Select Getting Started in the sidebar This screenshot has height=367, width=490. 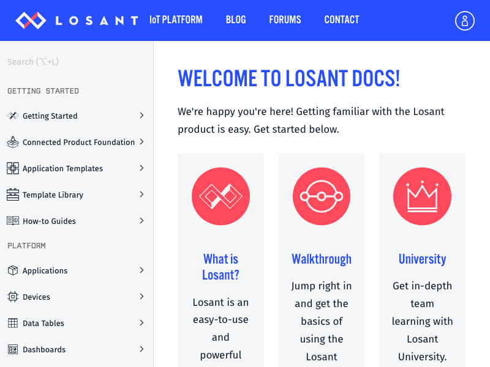coord(50,116)
